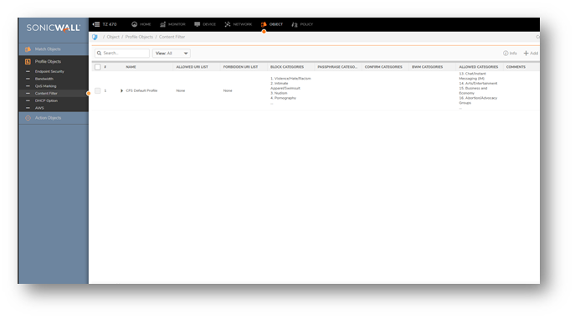Screen dimensions: 575x319
Task: Check the select-all header checkbox
Action: tap(98, 67)
